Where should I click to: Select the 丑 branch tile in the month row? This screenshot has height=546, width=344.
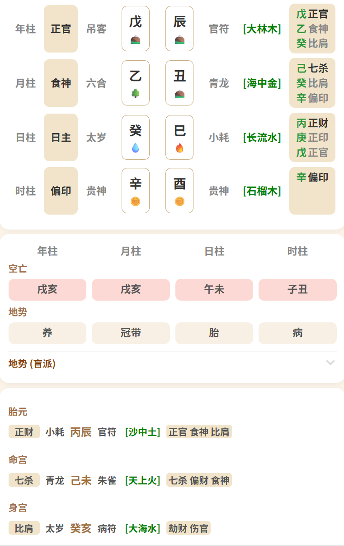click(179, 83)
